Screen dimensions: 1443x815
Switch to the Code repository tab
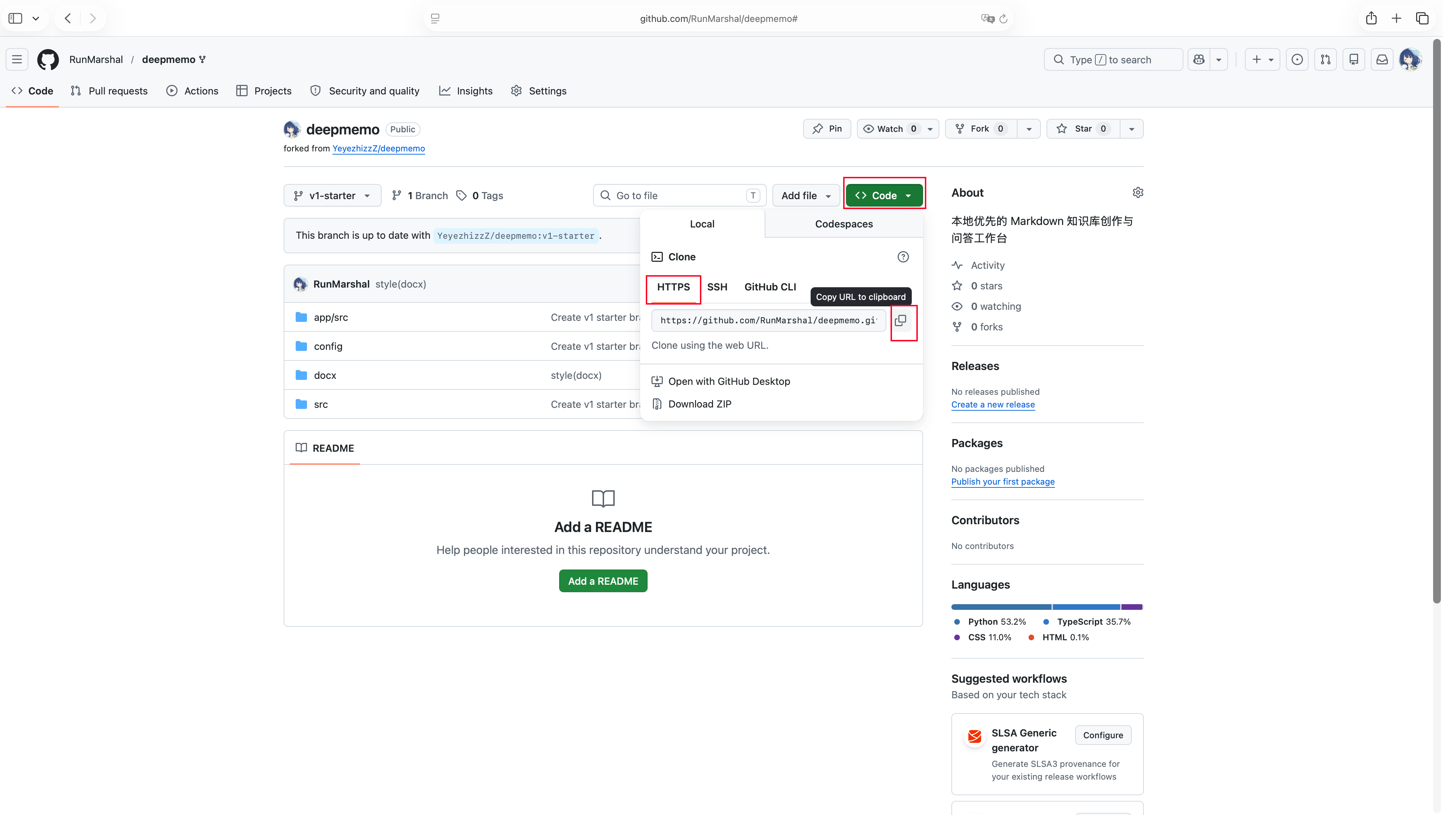tap(33, 91)
